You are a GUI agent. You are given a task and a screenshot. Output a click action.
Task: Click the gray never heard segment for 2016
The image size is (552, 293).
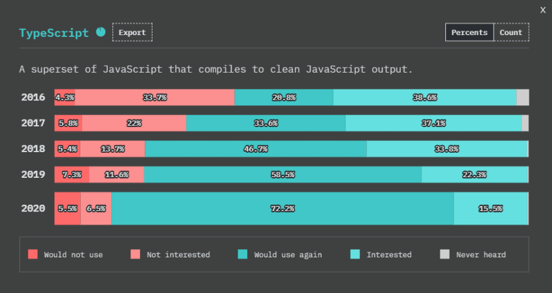click(x=523, y=97)
